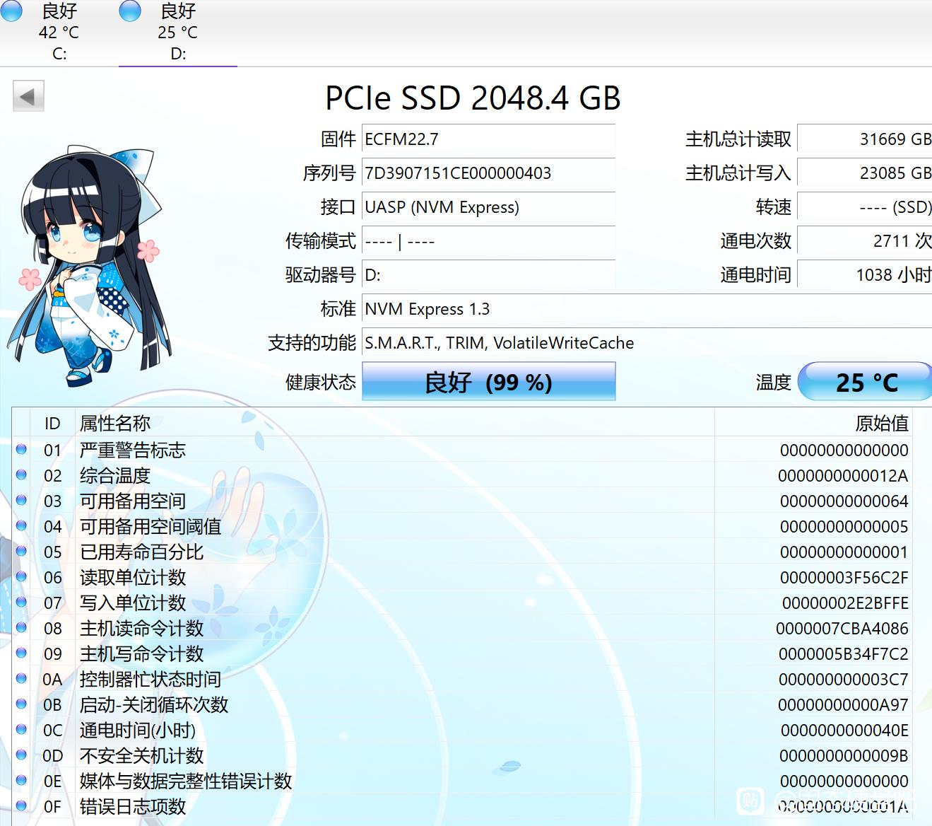
Task: Click raw value 00000003F56C2F
Action: pos(844,578)
